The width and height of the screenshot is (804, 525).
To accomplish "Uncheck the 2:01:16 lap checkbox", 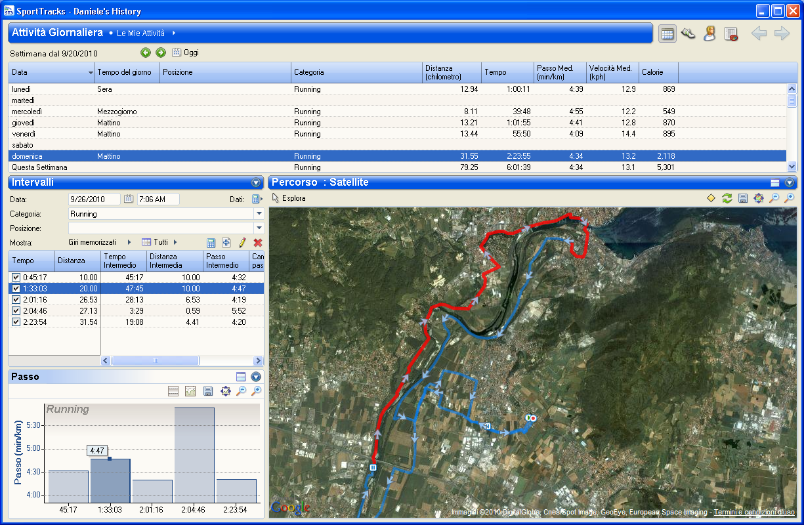I will [x=16, y=300].
